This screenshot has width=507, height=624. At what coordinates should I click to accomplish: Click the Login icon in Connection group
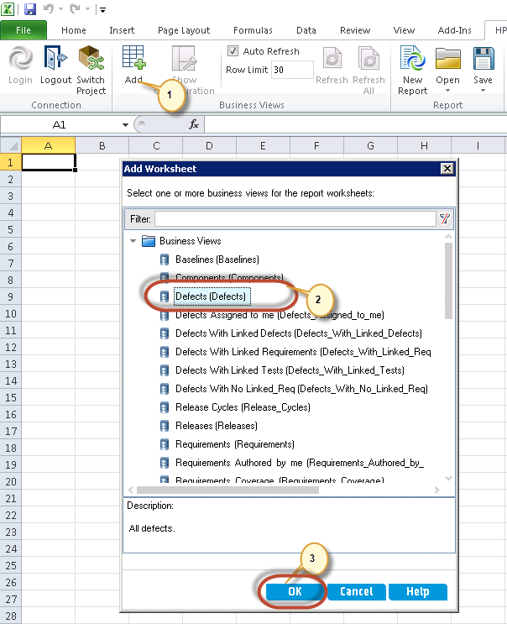20,59
